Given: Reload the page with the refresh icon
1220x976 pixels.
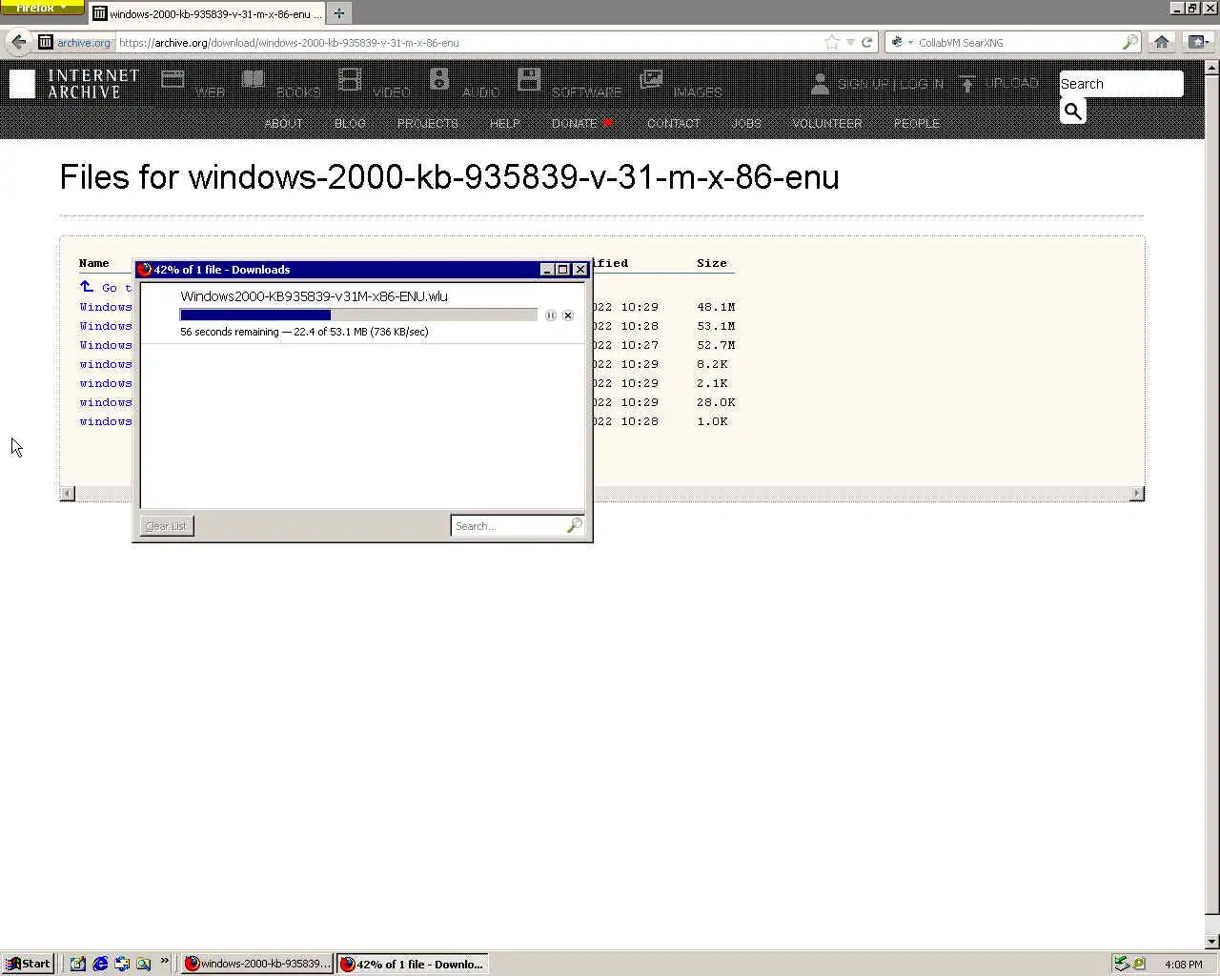Looking at the screenshot, I should point(867,42).
